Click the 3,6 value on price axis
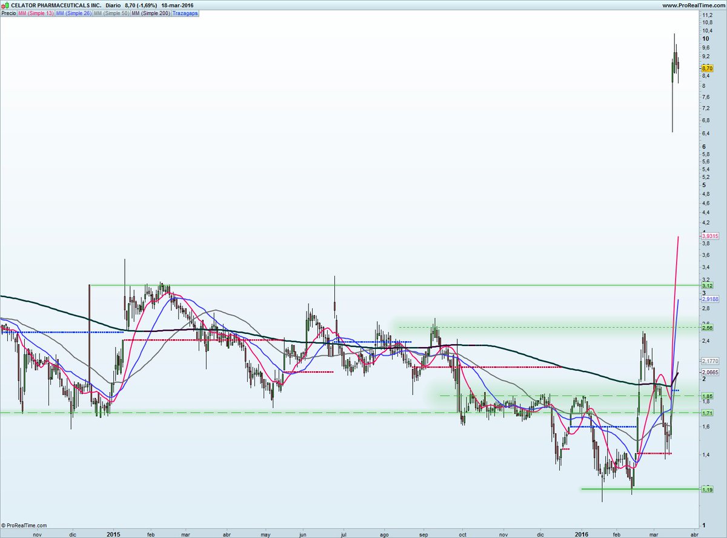The image size is (727, 538). 706,256
